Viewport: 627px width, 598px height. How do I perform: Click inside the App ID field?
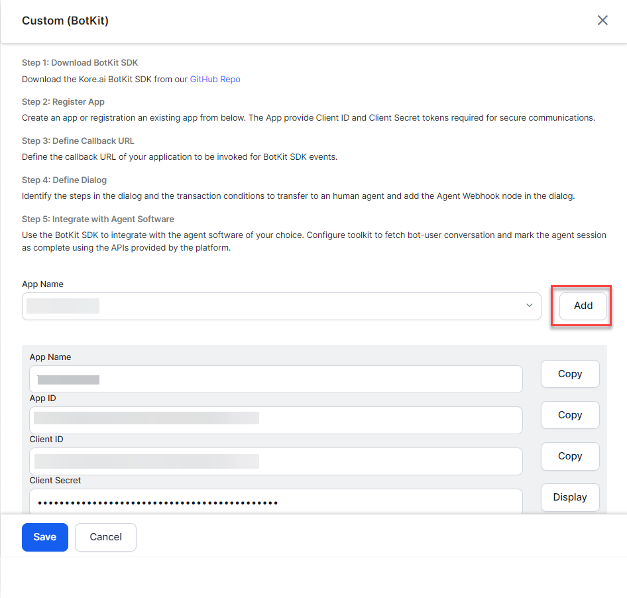(x=276, y=420)
